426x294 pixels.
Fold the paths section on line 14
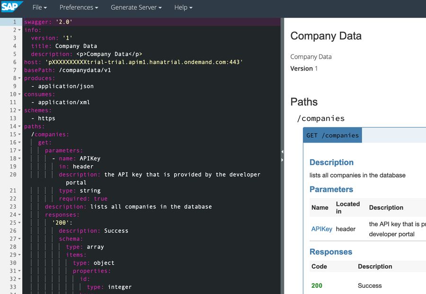pyautogui.click(x=19, y=127)
